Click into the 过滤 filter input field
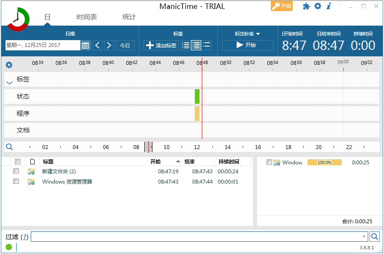This screenshot has height=254, width=384. (x=196, y=236)
